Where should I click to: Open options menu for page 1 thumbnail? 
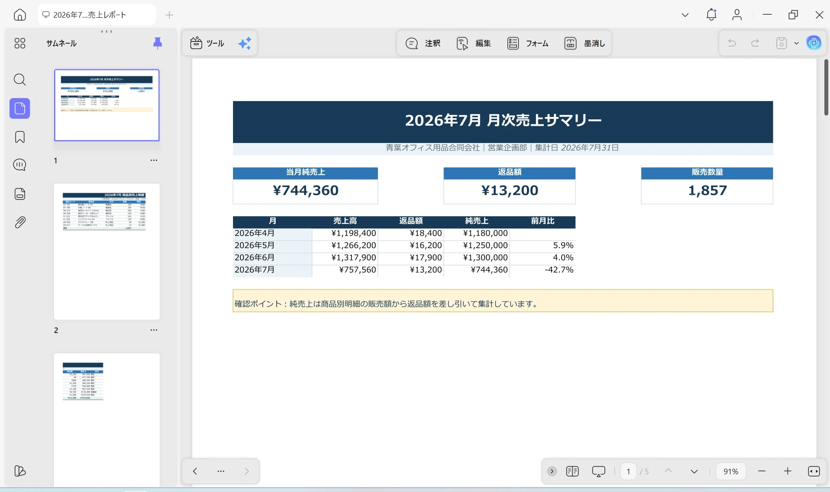(x=154, y=160)
